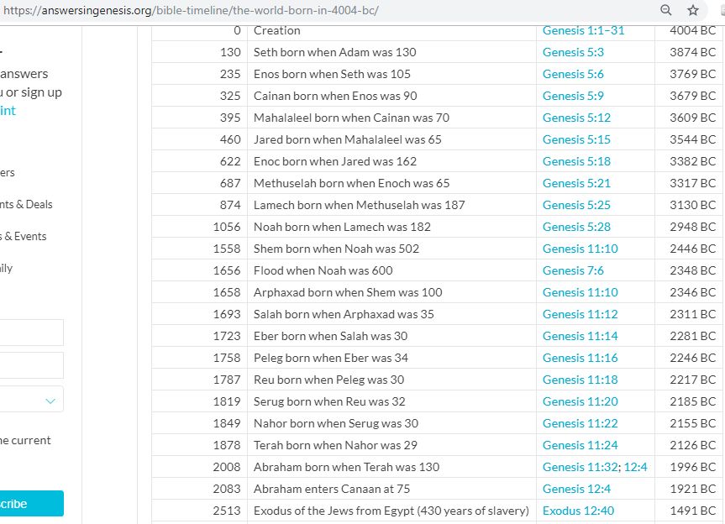Open the dropdown with the chevron in sidebar
Image resolution: width=725 pixels, height=524 pixels.
(x=50, y=401)
